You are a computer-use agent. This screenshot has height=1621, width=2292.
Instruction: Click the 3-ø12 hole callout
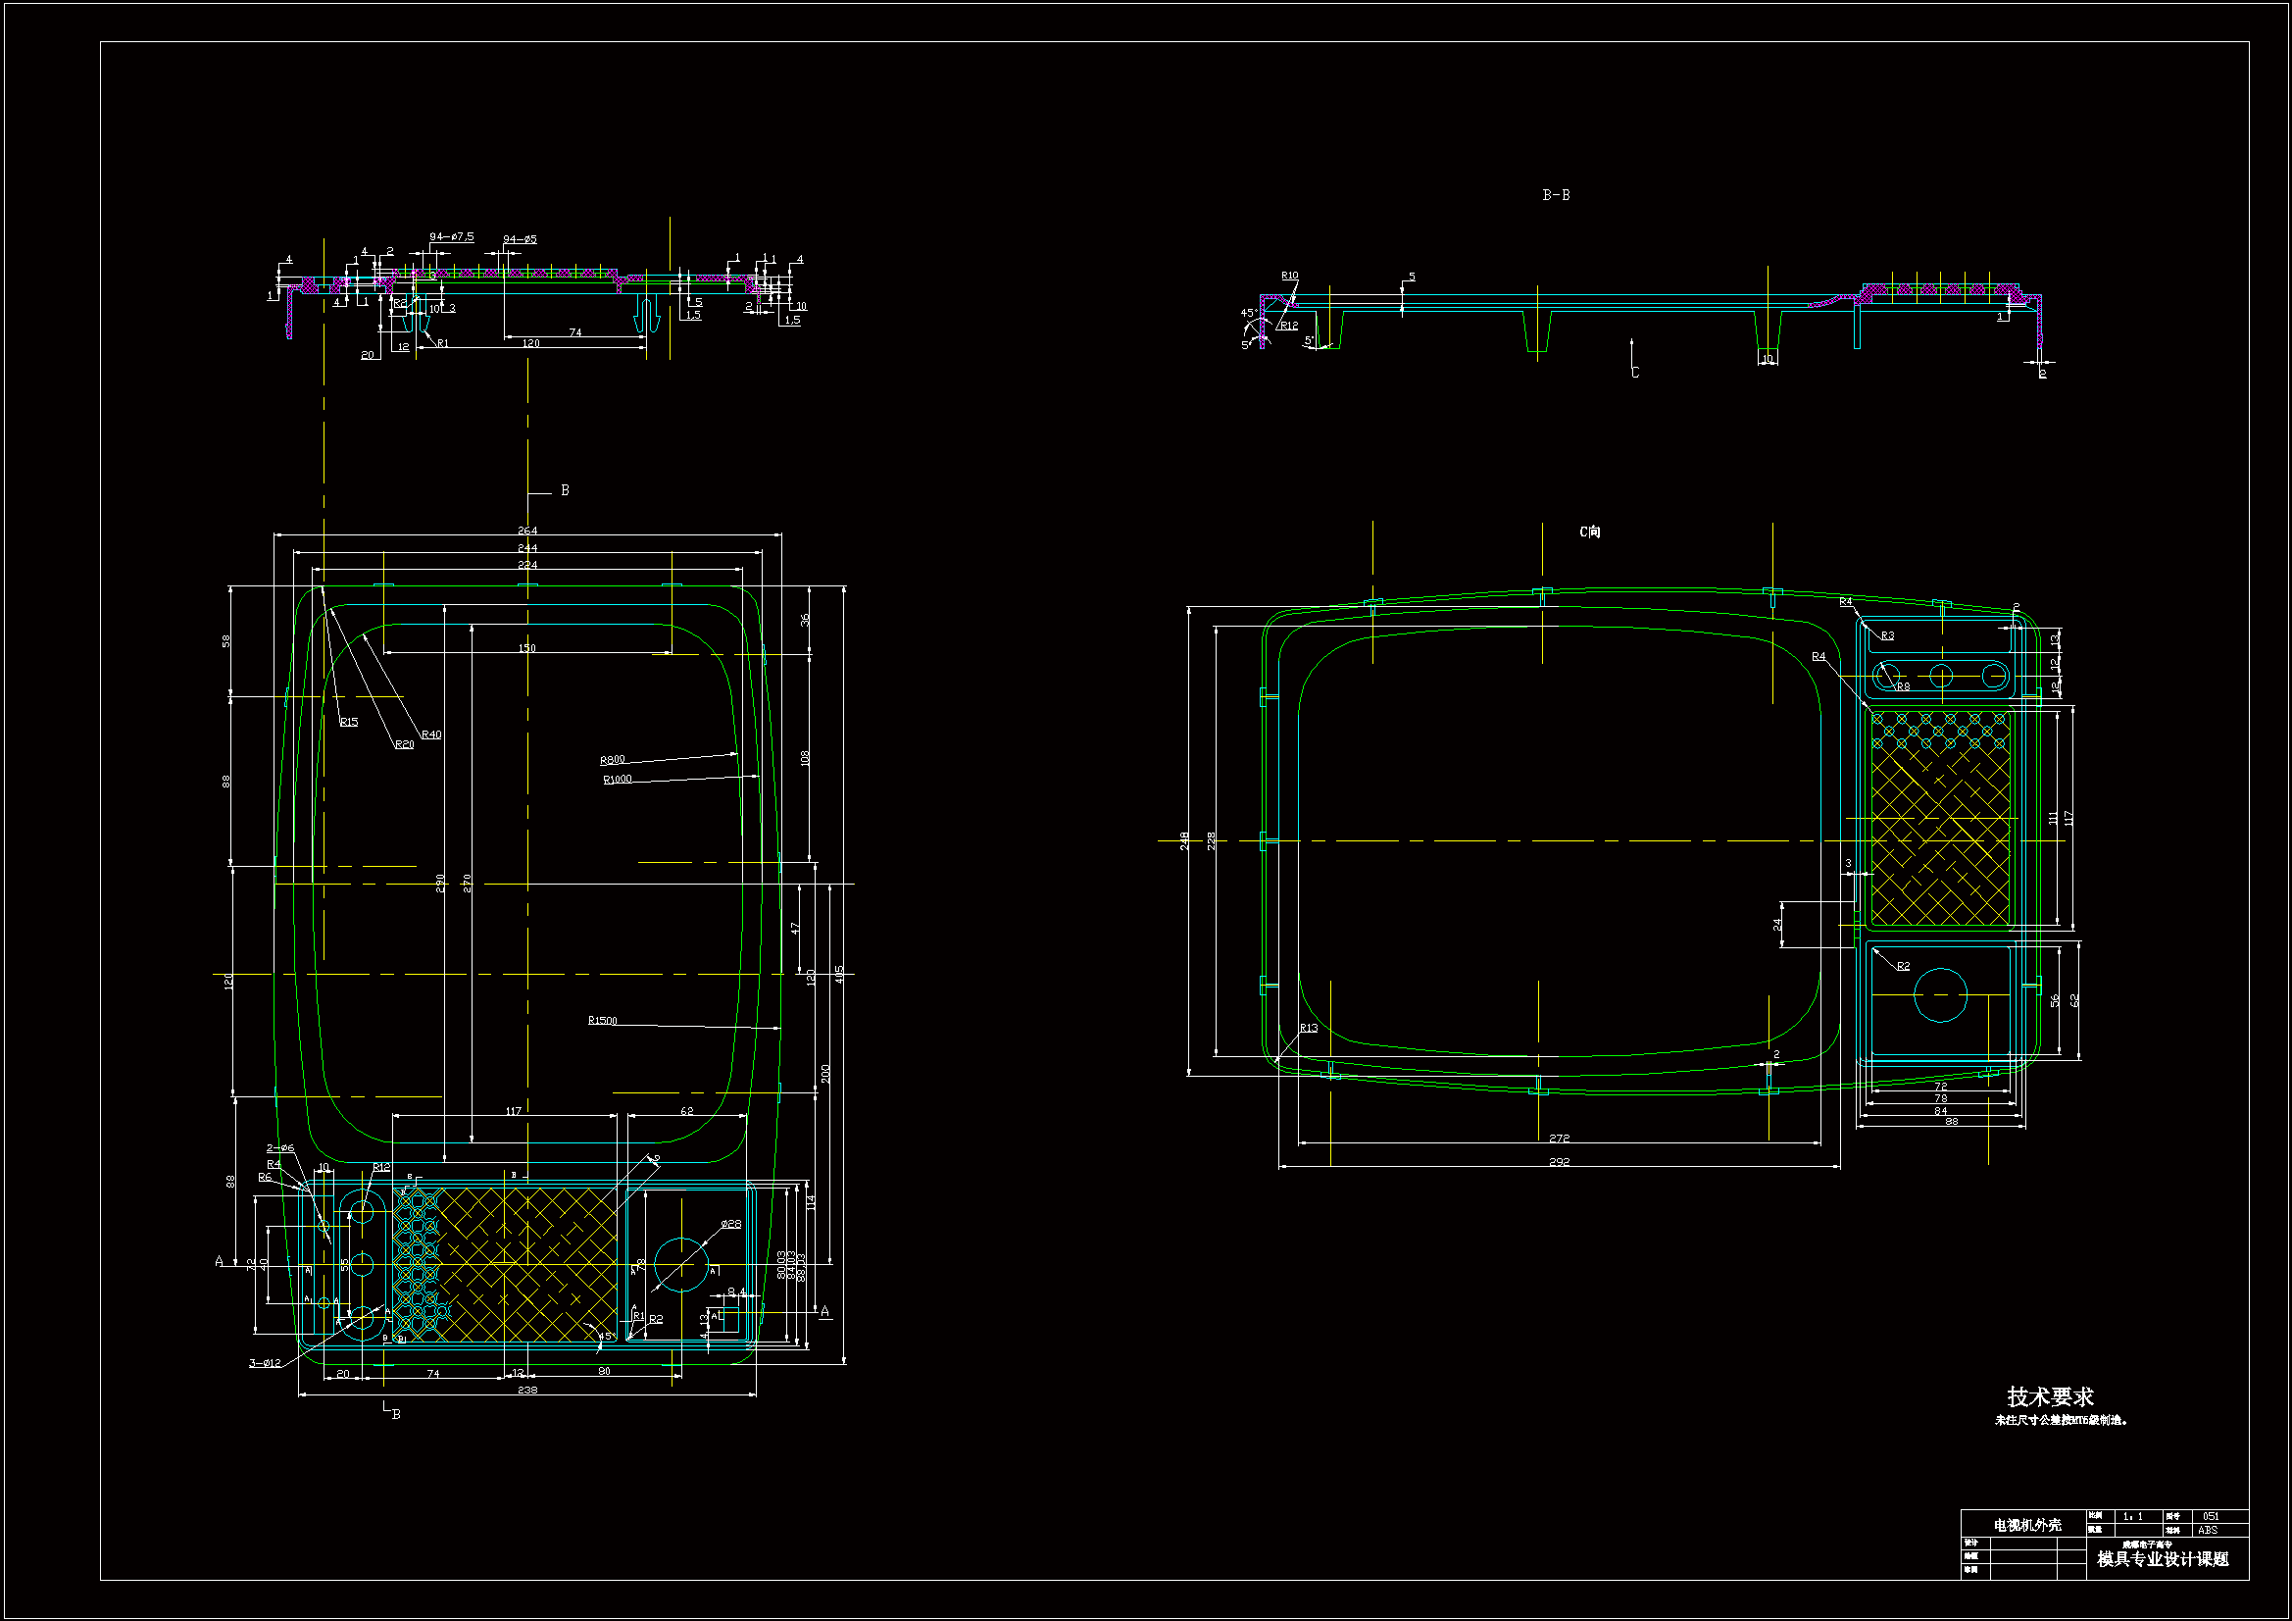click(x=265, y=1362)
